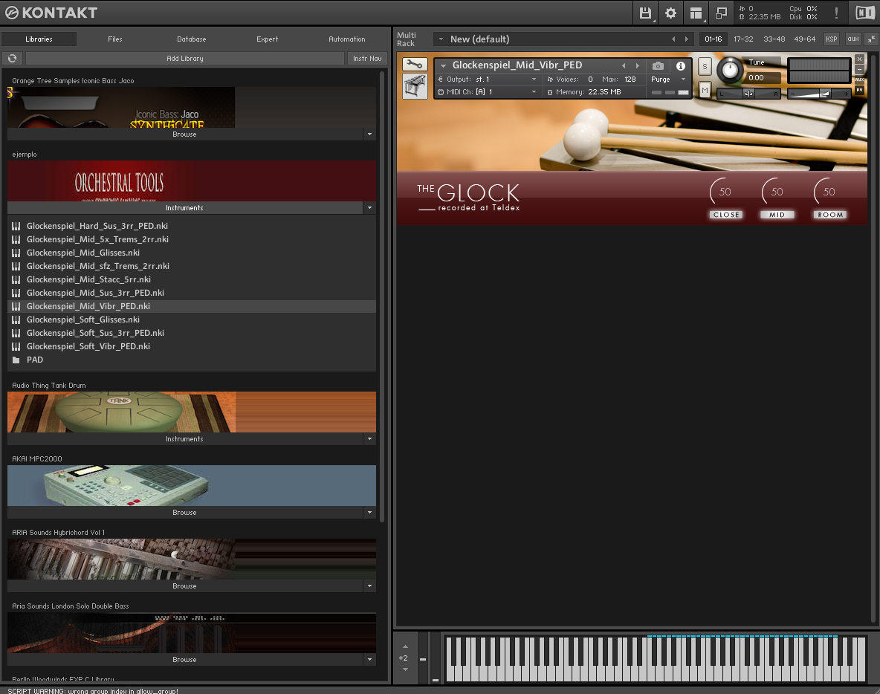Viewport: 880px width, 694px height.
Task: Click Browse under Iconic Bass Jaco
Action: tap(185, 134)
